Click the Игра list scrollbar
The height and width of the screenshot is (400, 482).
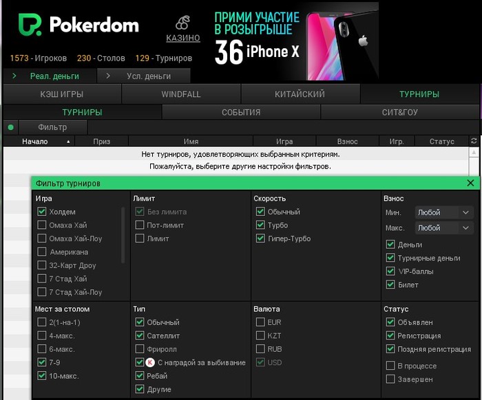[123, 235]
